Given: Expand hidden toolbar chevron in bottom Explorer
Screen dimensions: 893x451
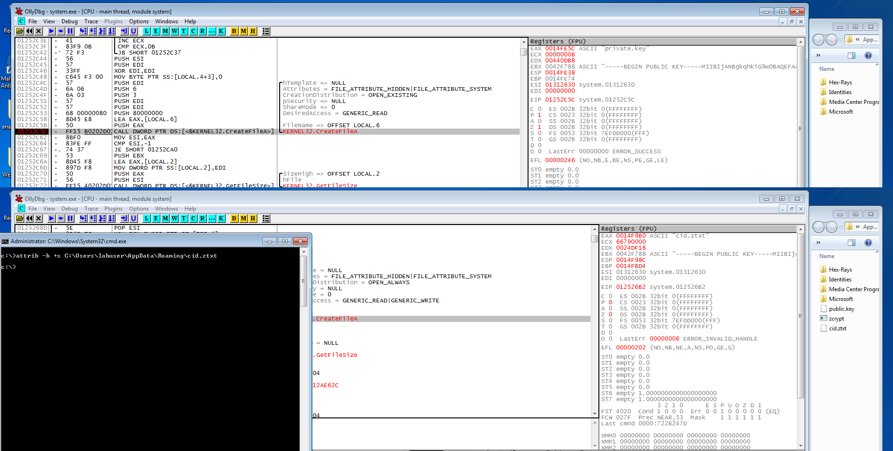Looking at the screenshot, I should tap(818, 243).
